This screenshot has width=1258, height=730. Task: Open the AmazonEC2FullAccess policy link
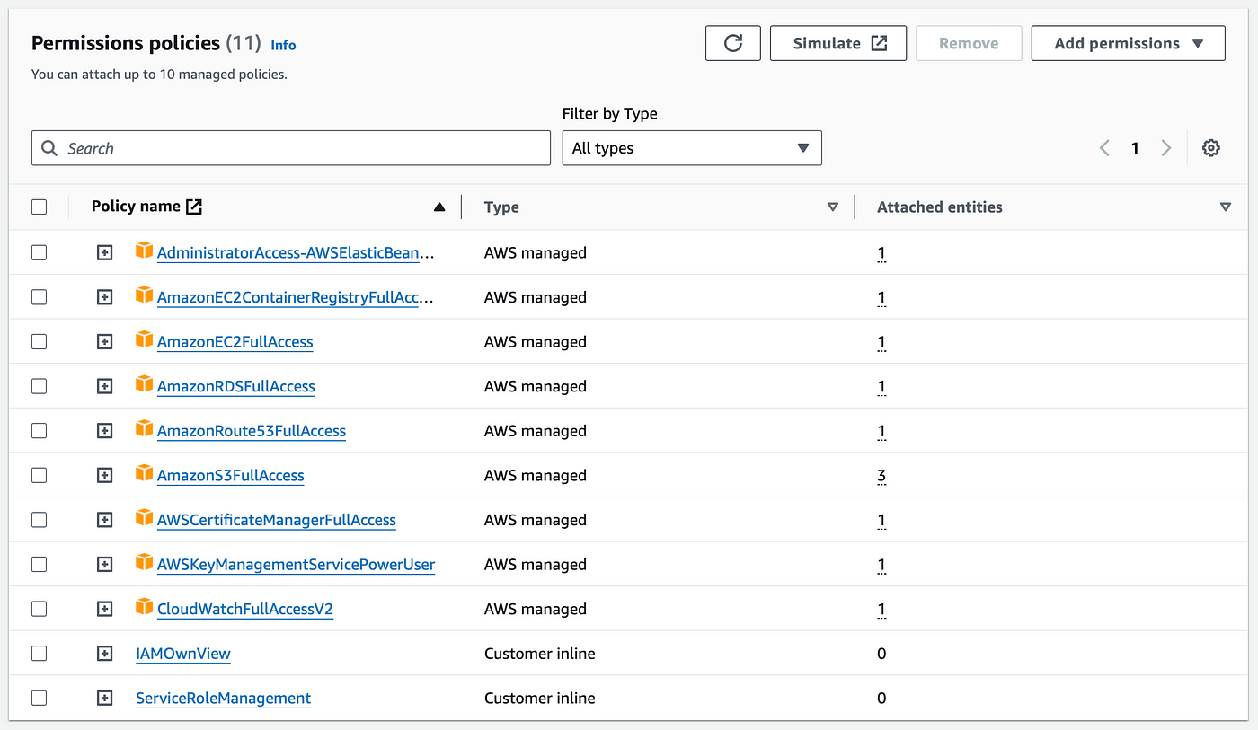[x=235, y=342]
